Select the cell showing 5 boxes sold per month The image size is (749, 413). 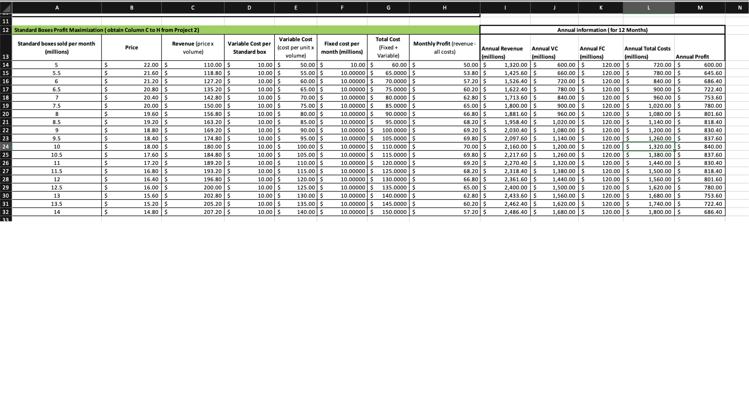(x=57, y=65)
